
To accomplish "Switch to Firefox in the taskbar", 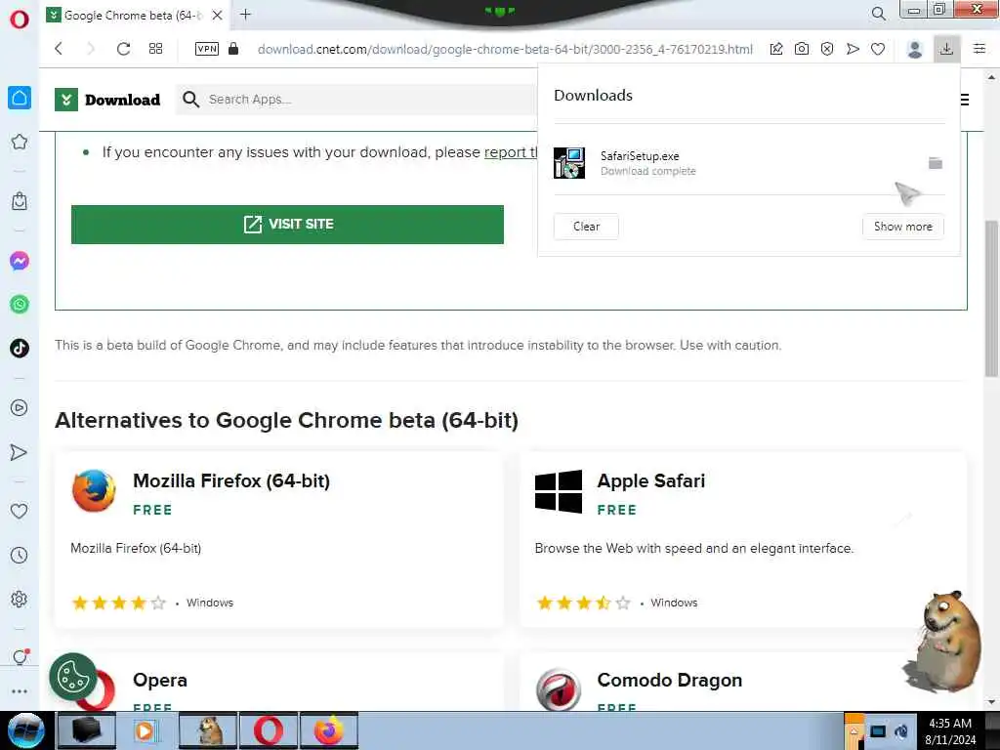I will click(329, 730).
